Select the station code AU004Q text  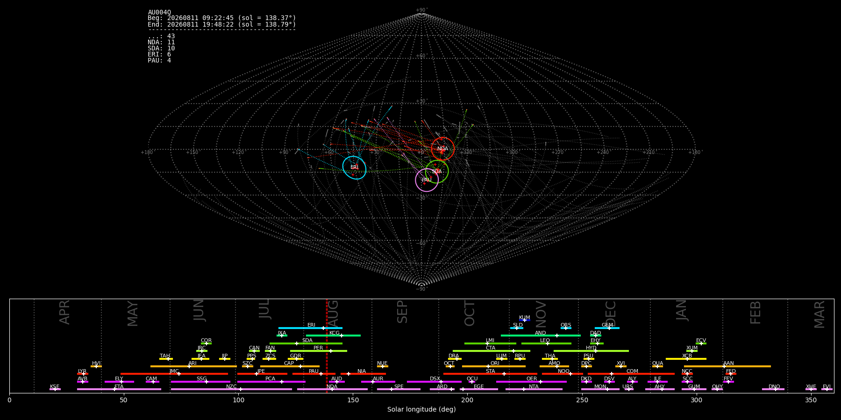(x=159, y=13)
